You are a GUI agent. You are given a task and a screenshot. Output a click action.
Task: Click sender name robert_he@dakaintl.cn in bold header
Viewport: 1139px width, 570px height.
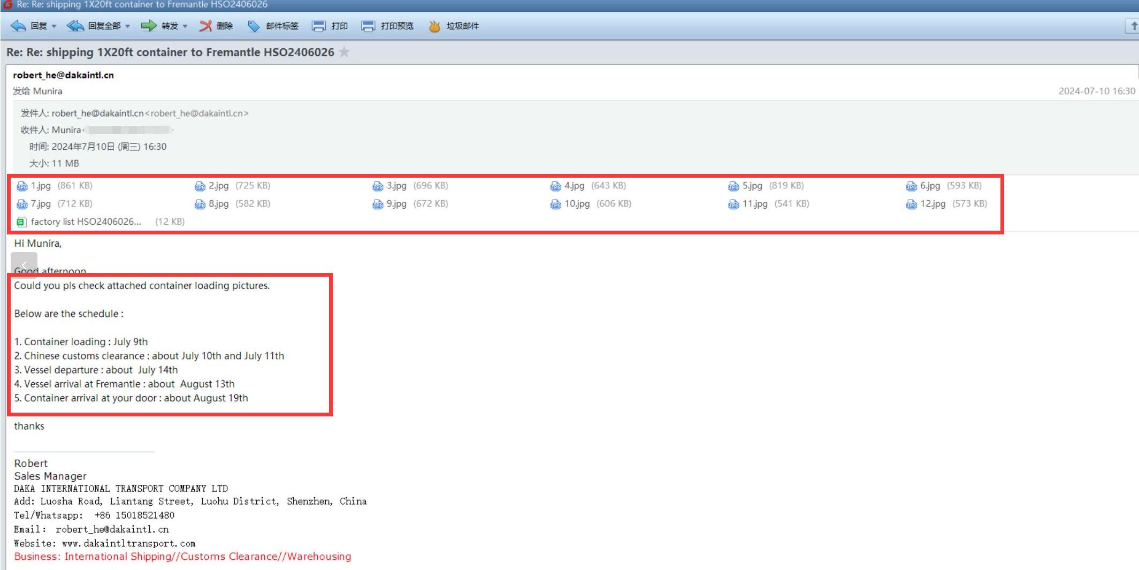coord(63,75)
